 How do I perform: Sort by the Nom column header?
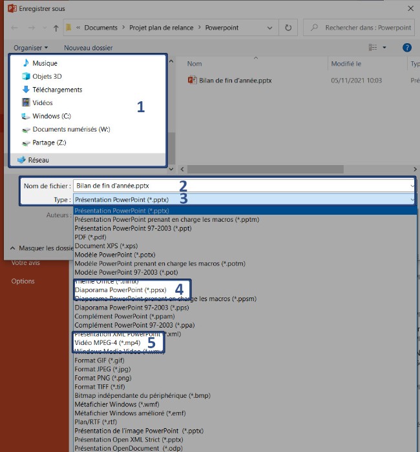pos(194,64)
